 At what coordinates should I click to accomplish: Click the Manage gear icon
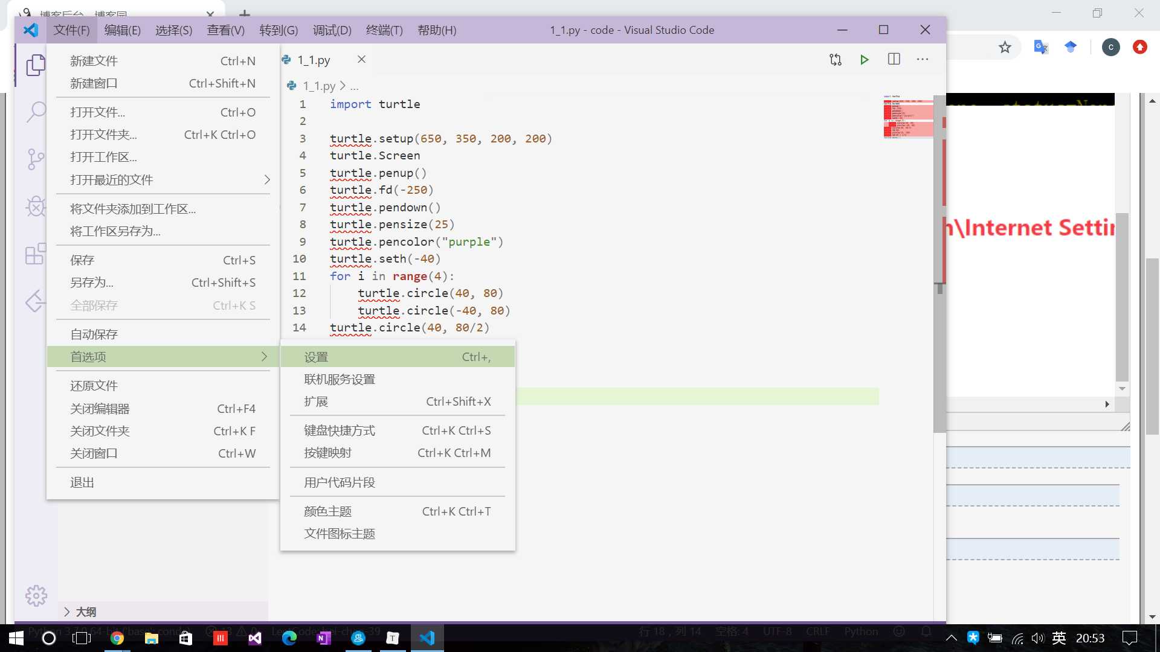pos(36,596)
